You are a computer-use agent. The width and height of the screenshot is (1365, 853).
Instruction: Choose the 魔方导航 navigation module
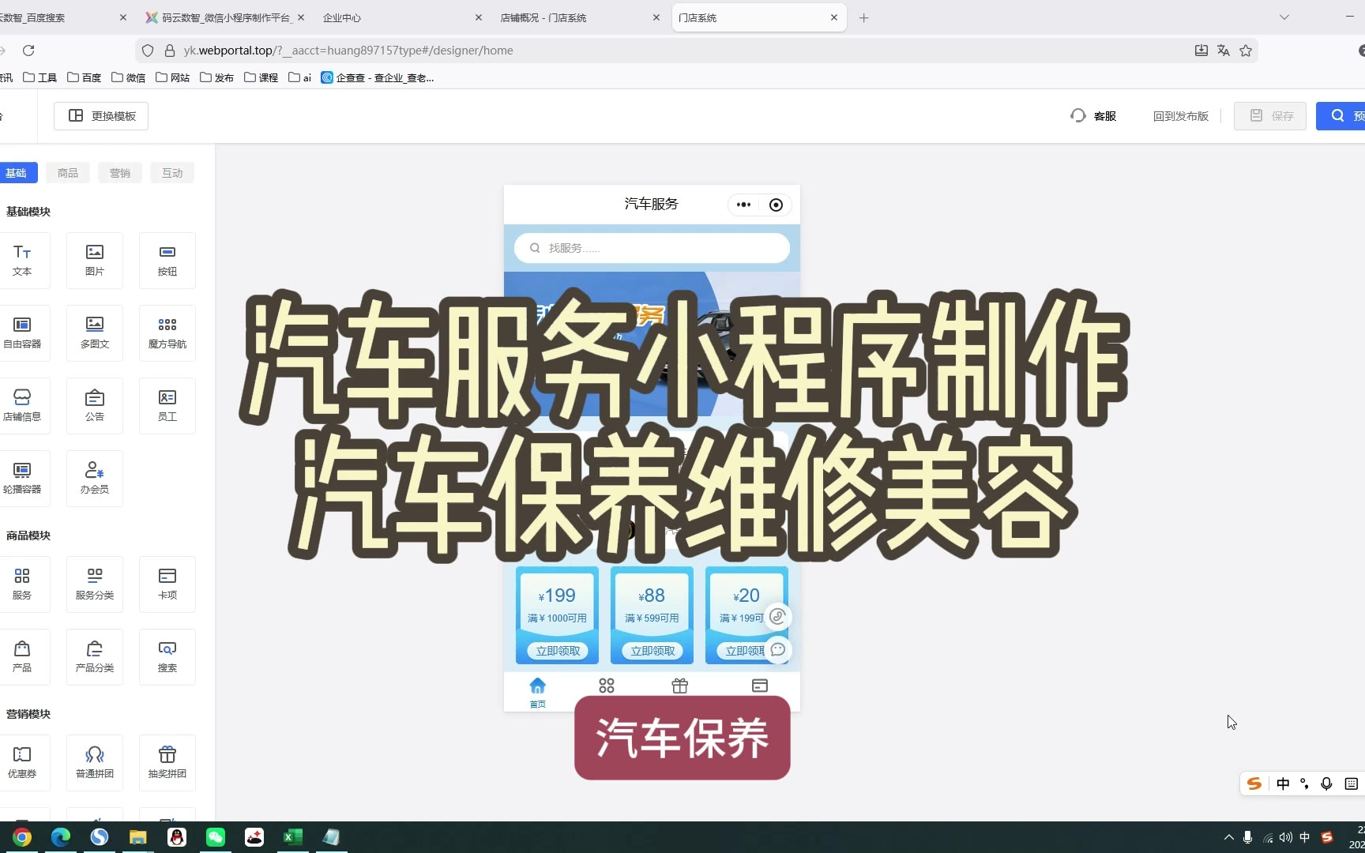click(x=167, y=333)
